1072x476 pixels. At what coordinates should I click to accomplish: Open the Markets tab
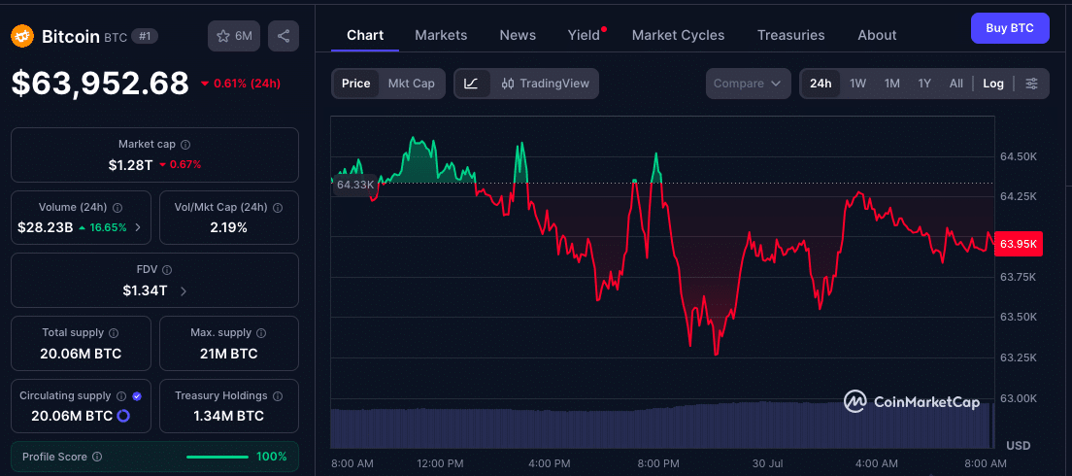pyautogui.click(x=441, y=35)
